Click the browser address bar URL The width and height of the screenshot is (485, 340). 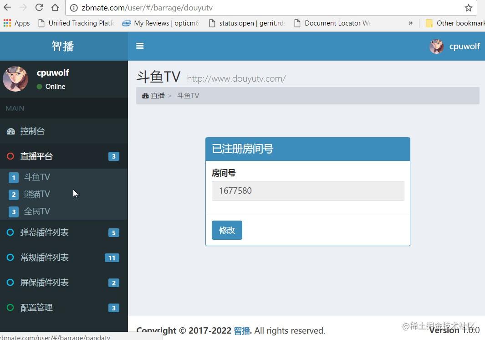(147, 8)
